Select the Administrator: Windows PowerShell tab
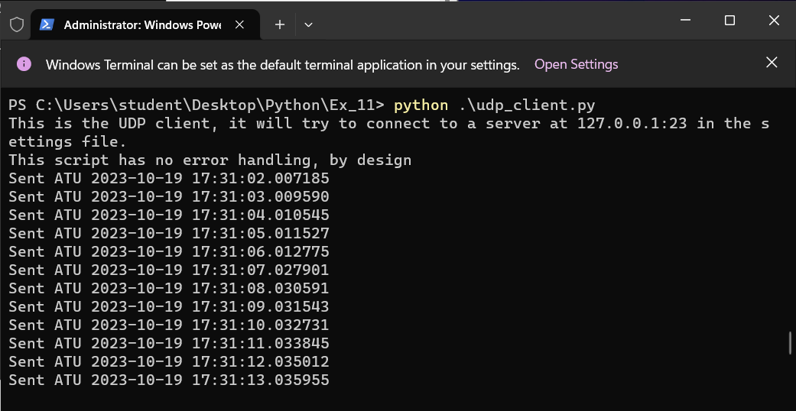This screenshot has width=796, height=411. point(141,24)
